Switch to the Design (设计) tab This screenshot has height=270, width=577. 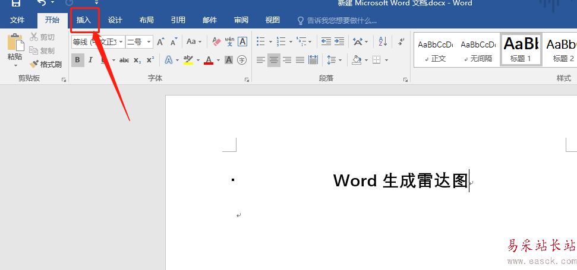pos(115,20)
